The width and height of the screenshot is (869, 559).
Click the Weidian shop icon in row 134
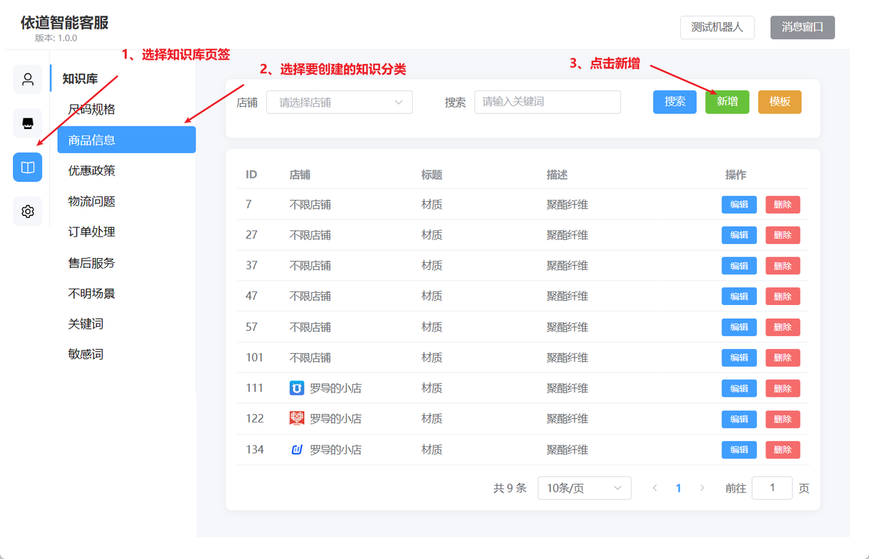point(297,449)
